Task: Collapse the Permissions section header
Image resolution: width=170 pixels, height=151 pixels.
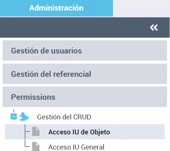Action: 85,97
